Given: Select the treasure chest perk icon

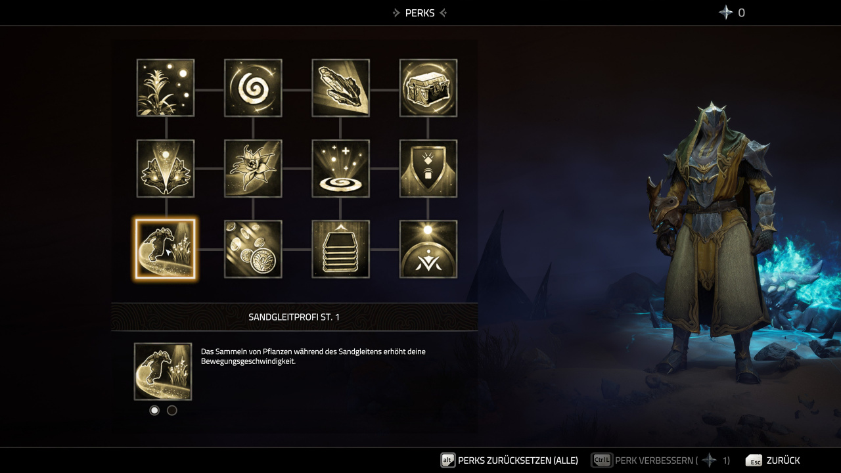Looking at the screenshot, I should (428, 88).
